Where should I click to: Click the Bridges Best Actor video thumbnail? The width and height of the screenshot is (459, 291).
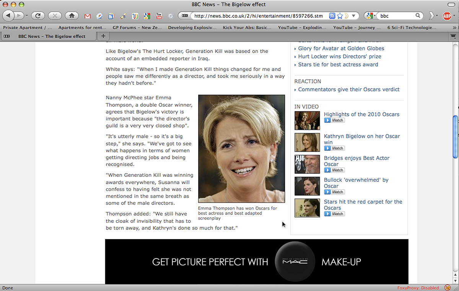click(307, 164)
